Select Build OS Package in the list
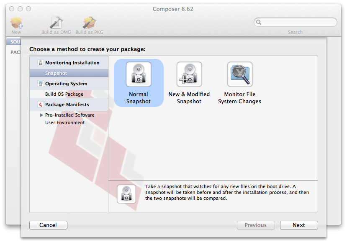347x242 pixels. [69, 94]
